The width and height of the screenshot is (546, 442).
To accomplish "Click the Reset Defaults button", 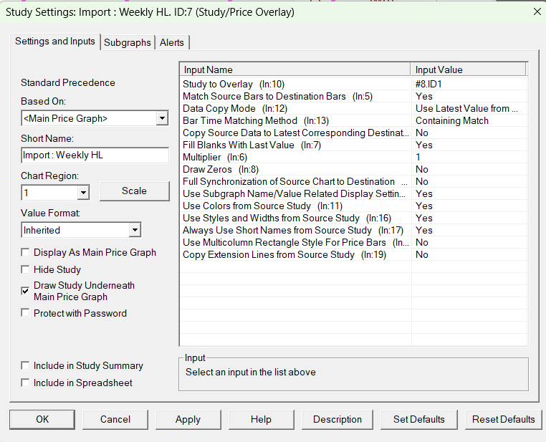I will coord(503,419).
